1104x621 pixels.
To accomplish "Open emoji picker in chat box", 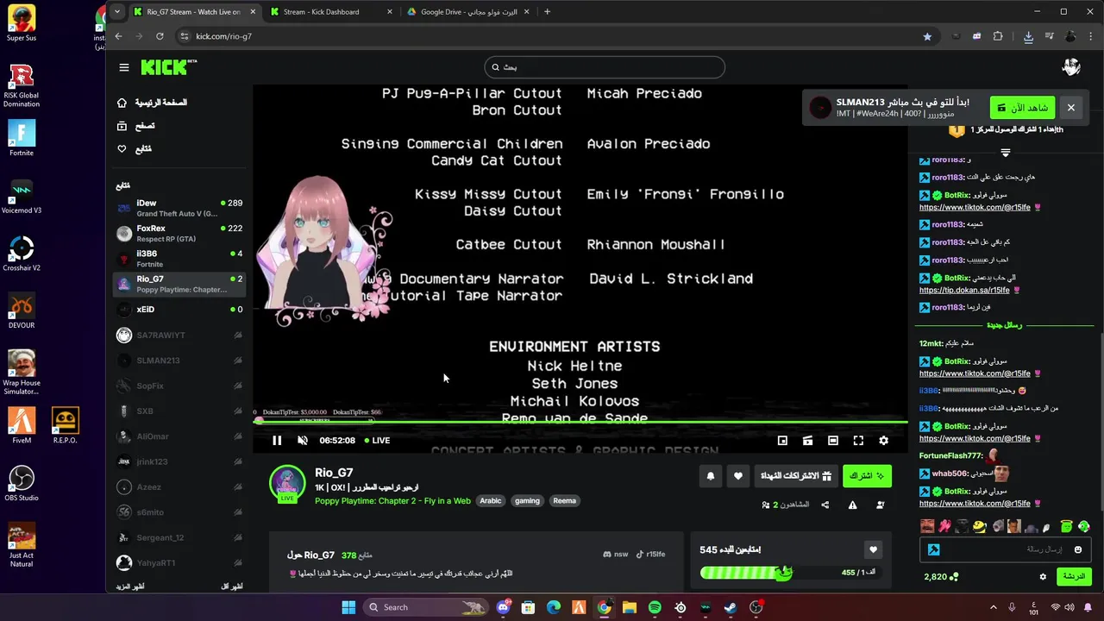I will pyautogui.click(x=1077, y=549).
